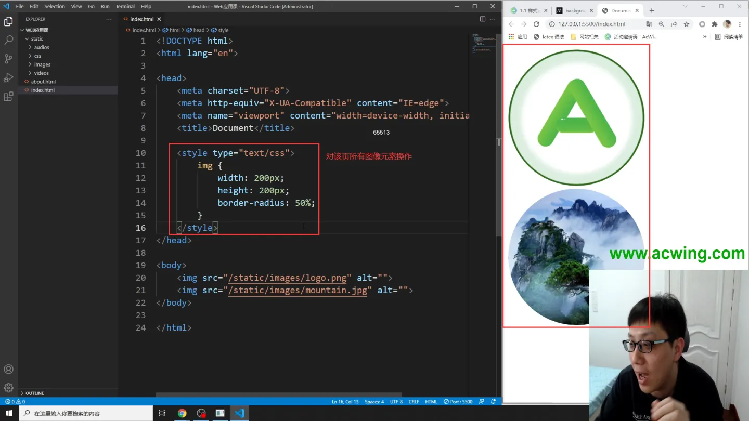This screenshot has width=749, height=421.
Task: Click the Live Server Port 5500 status item
Action: [458, 401]
